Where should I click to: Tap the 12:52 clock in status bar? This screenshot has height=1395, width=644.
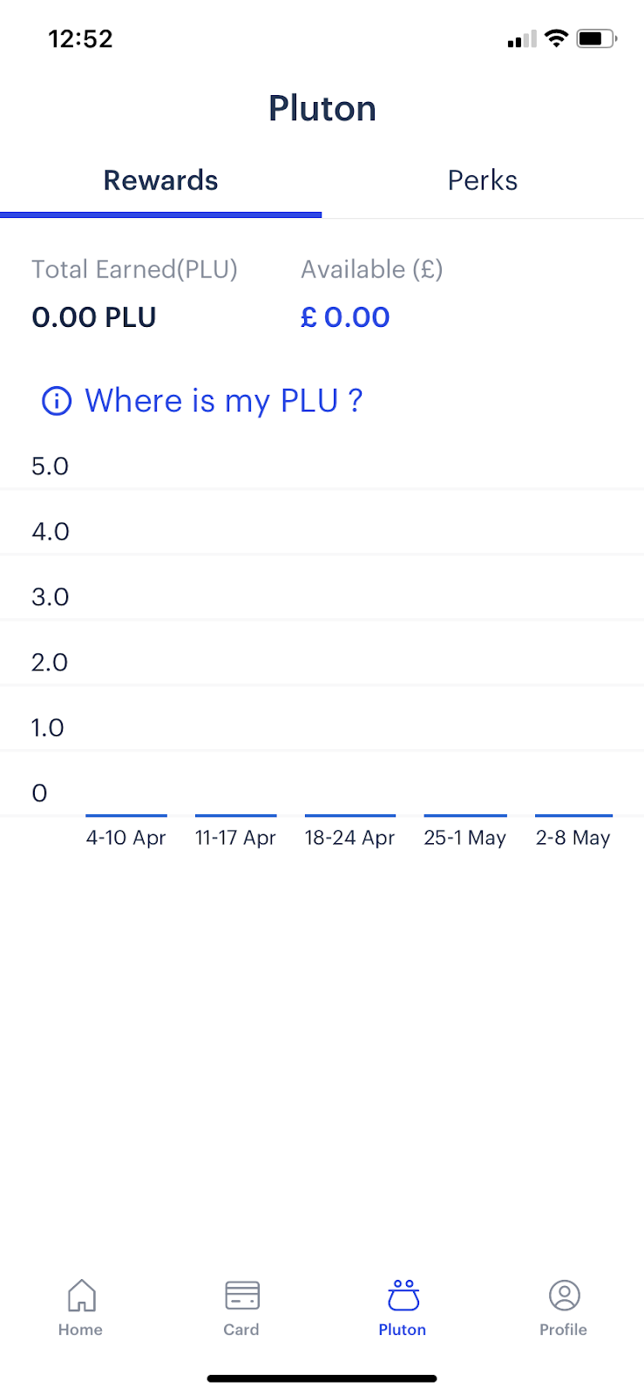coord(80,38)
